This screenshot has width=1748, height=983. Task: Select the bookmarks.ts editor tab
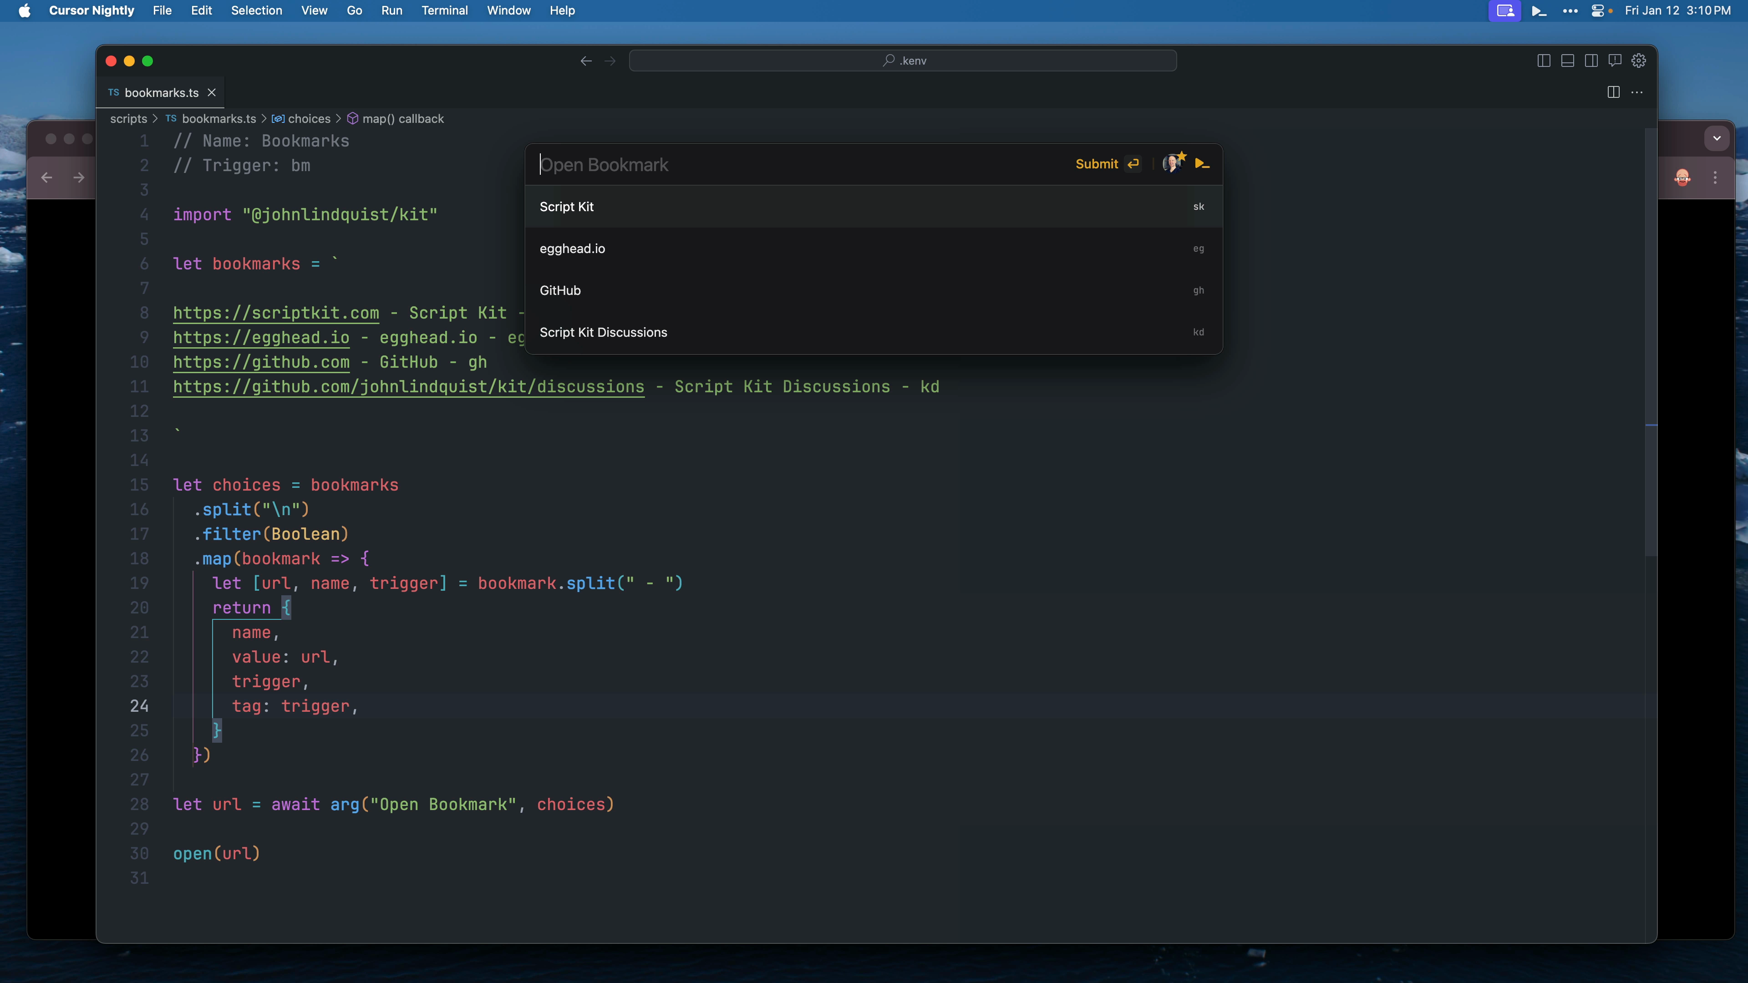coord(161,92)
